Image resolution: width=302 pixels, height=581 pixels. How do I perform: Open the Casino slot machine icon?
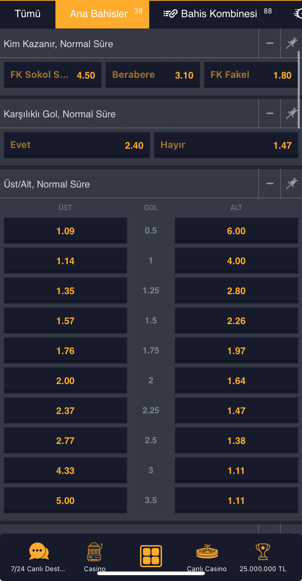coord(94,552)
